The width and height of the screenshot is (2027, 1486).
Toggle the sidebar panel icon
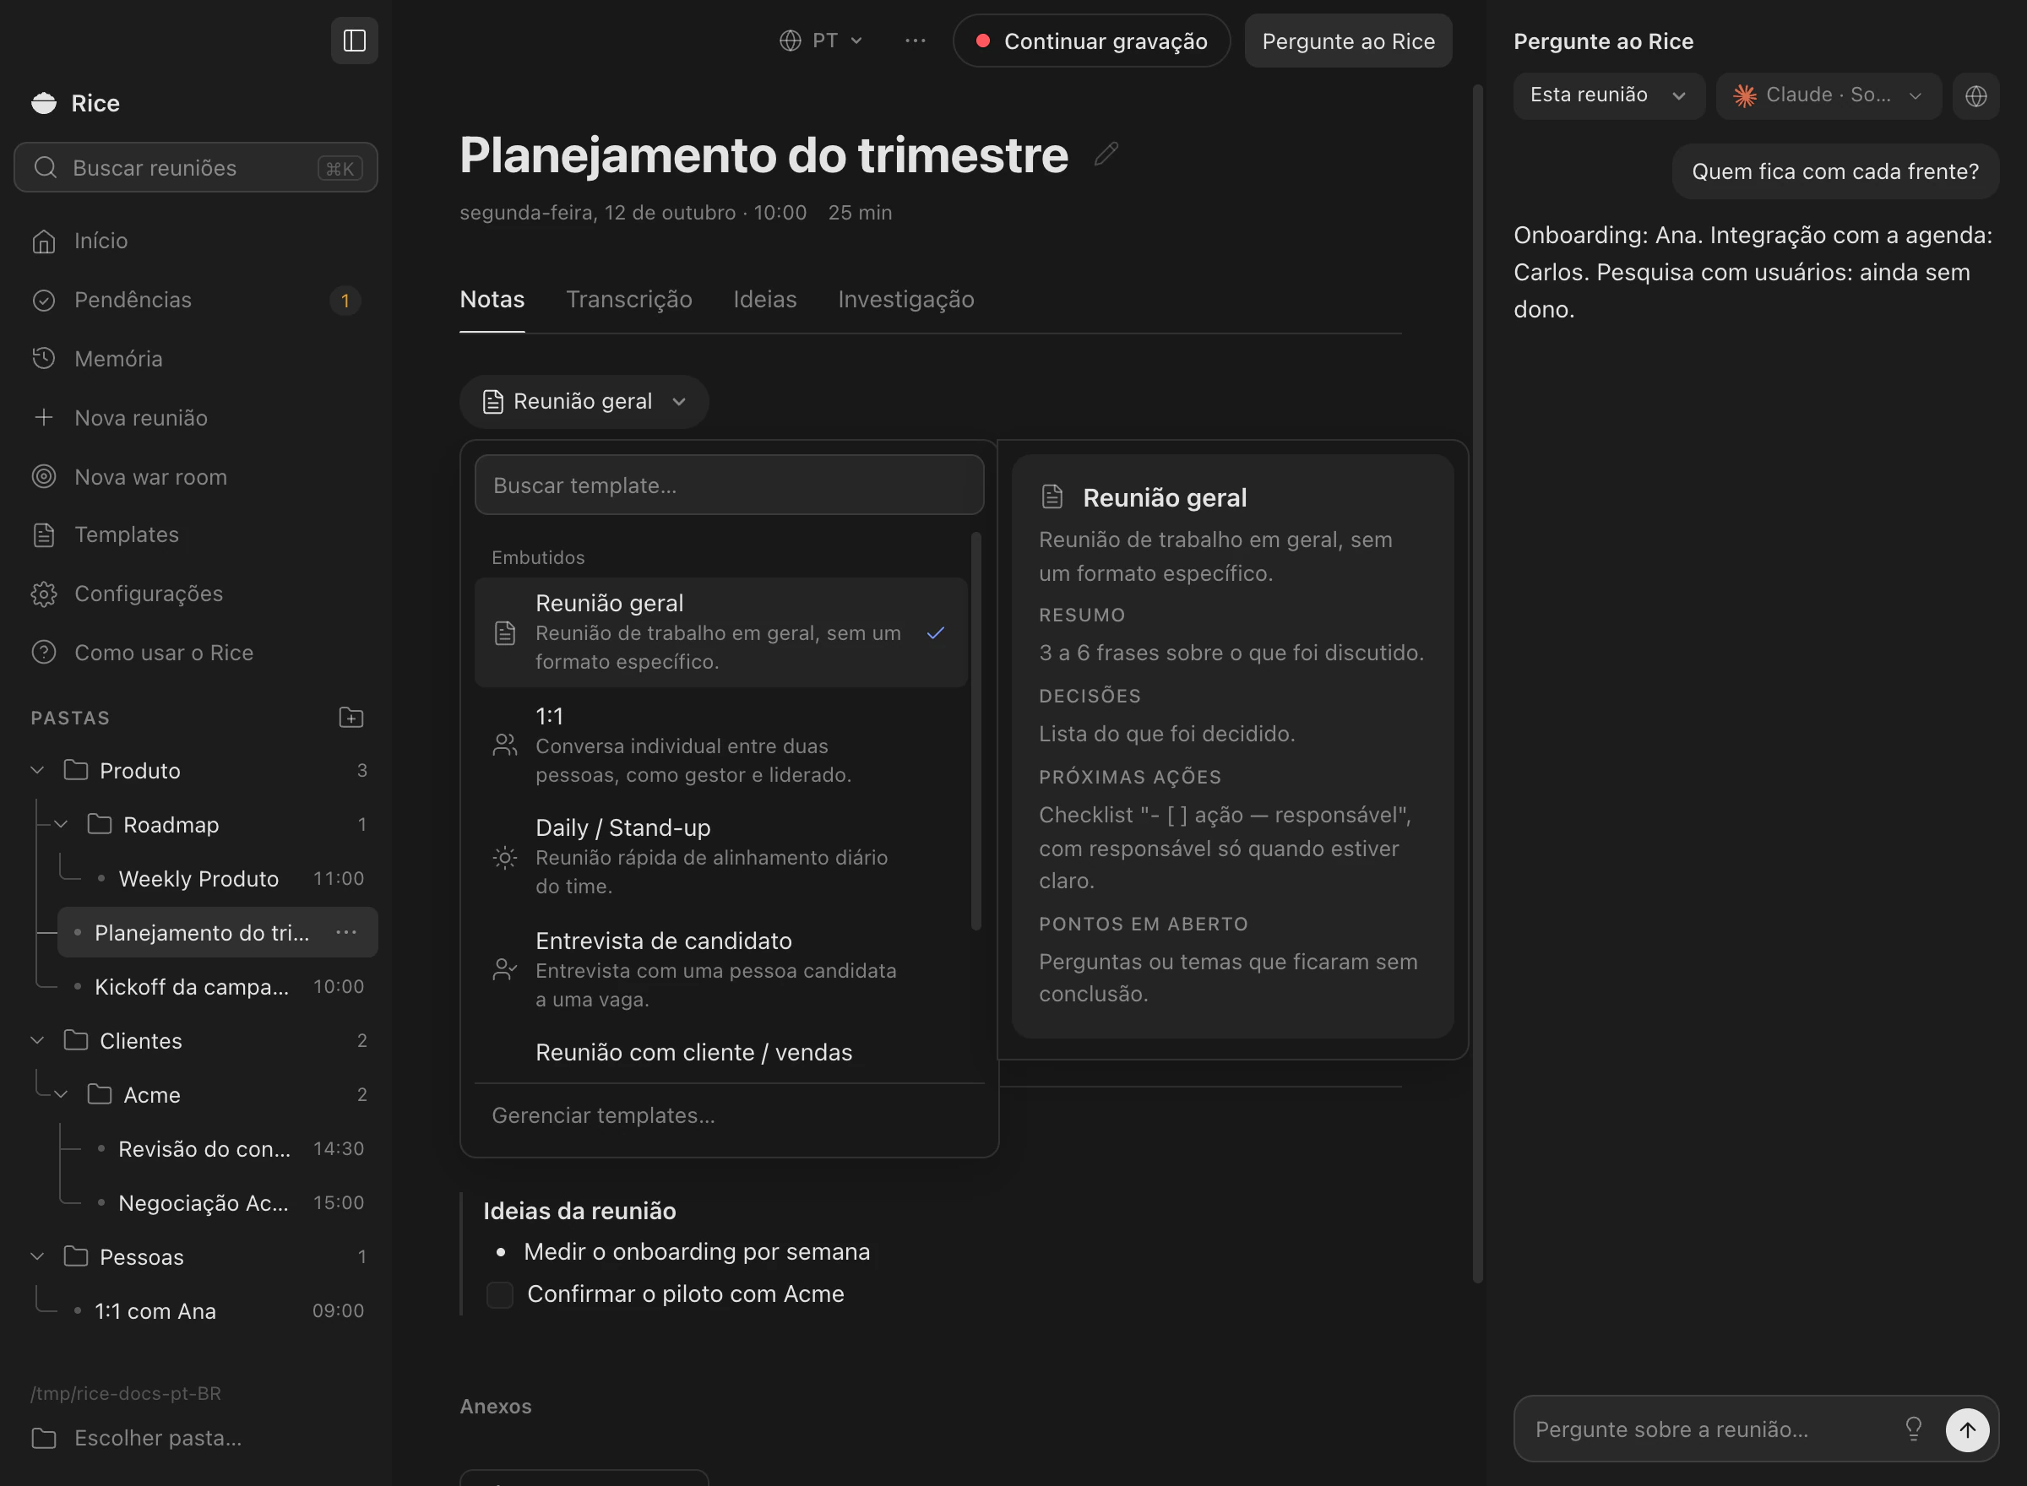point(355,41)
